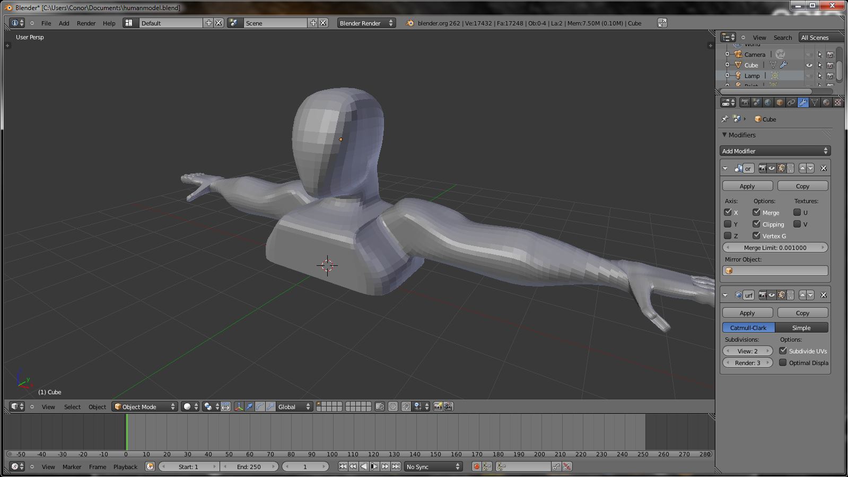Open the Object properties cube tab
This screenshot has height=477, width=848.
point(780,102)
